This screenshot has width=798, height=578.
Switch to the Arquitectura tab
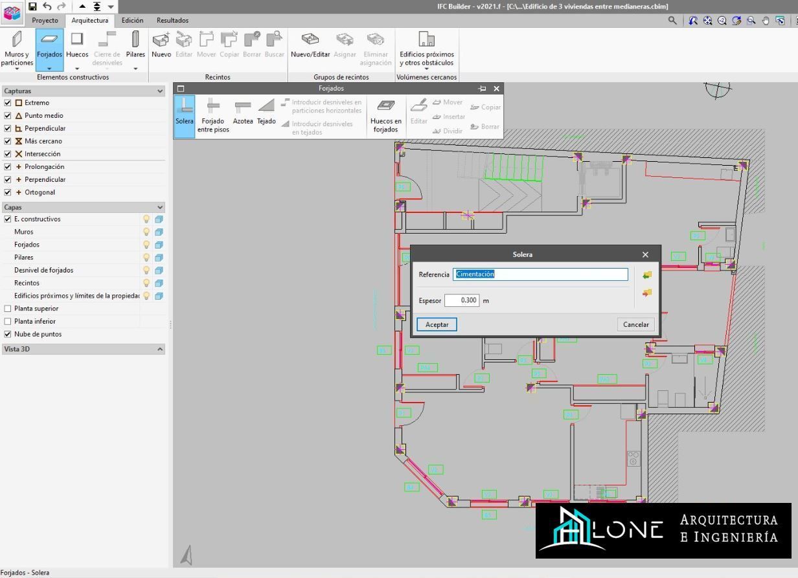coord(90,20)
